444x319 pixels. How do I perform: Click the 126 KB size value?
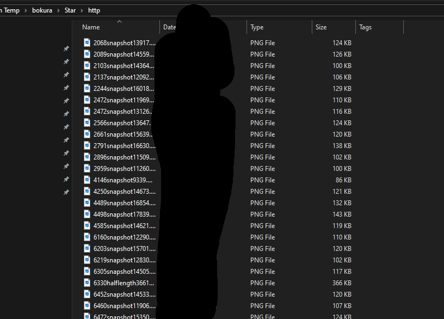click(342, 54)
